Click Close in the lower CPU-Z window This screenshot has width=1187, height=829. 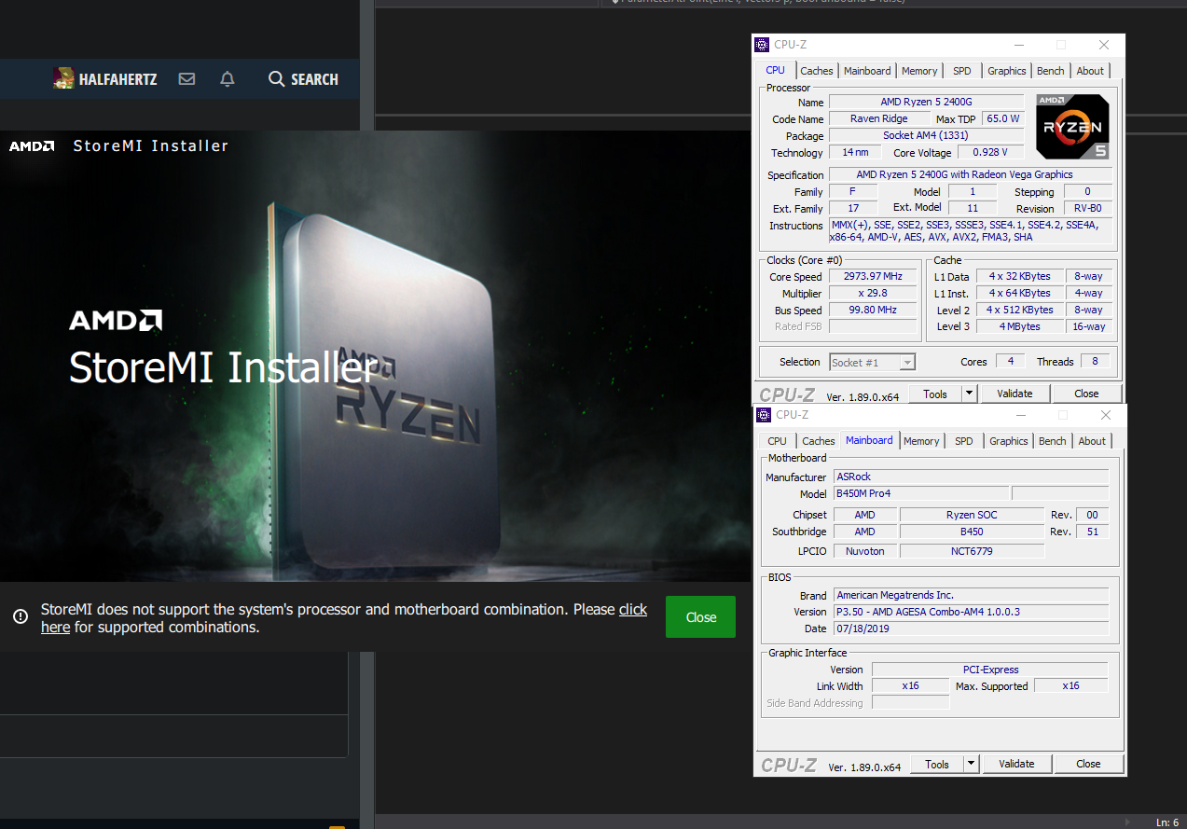pyautogui.click(x=1088, y=764)
